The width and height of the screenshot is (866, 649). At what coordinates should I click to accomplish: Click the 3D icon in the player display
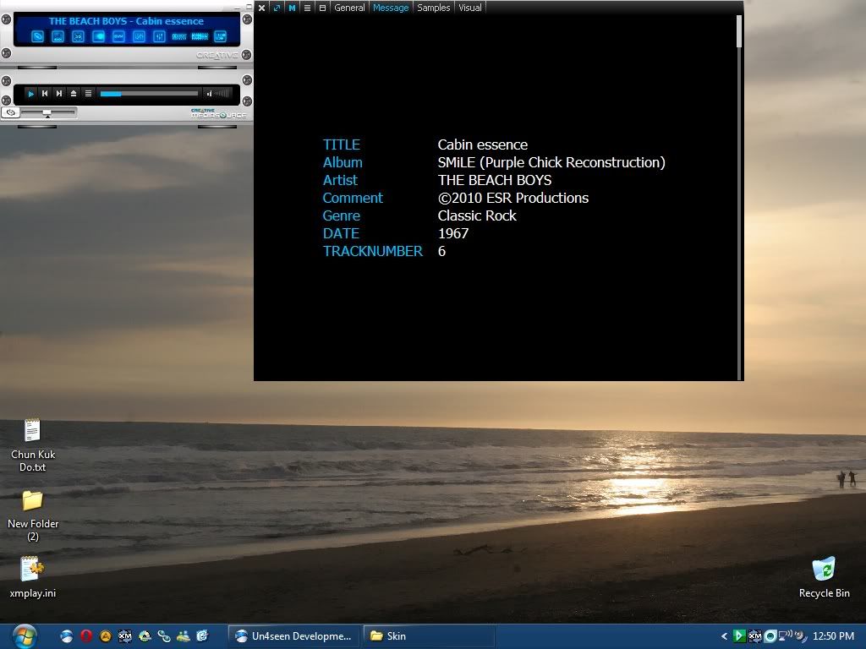(x=78, y=37)
